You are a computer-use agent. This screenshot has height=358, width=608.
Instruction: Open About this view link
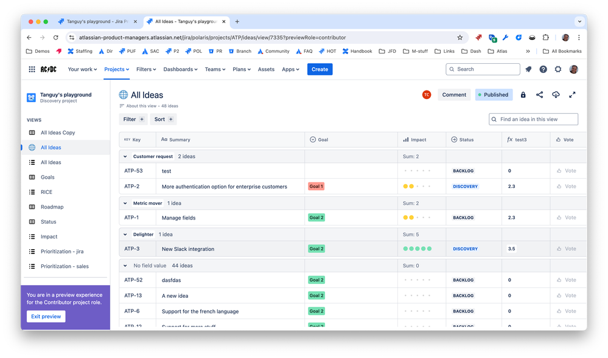[x=141, y=106]
